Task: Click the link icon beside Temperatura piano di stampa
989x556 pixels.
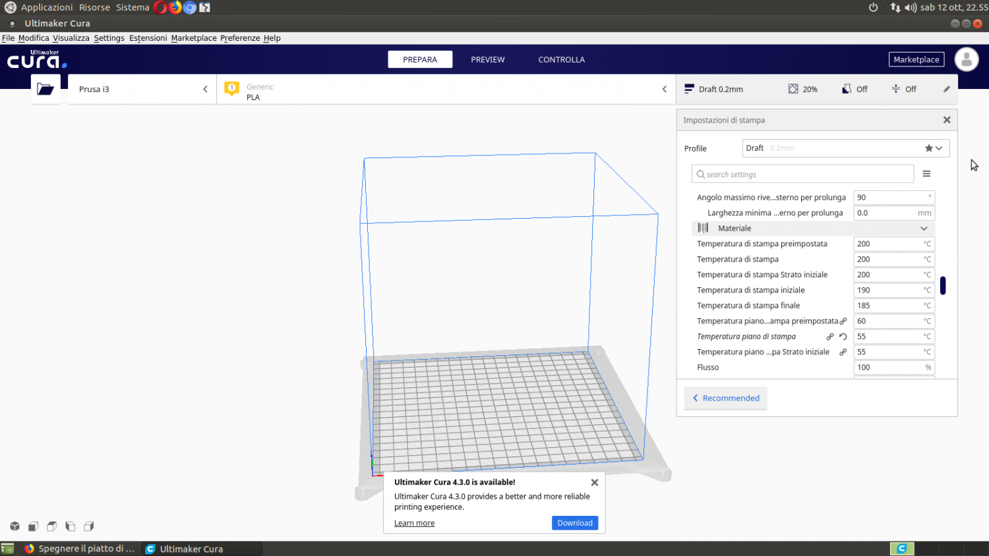Action: [x=830, y=337]
